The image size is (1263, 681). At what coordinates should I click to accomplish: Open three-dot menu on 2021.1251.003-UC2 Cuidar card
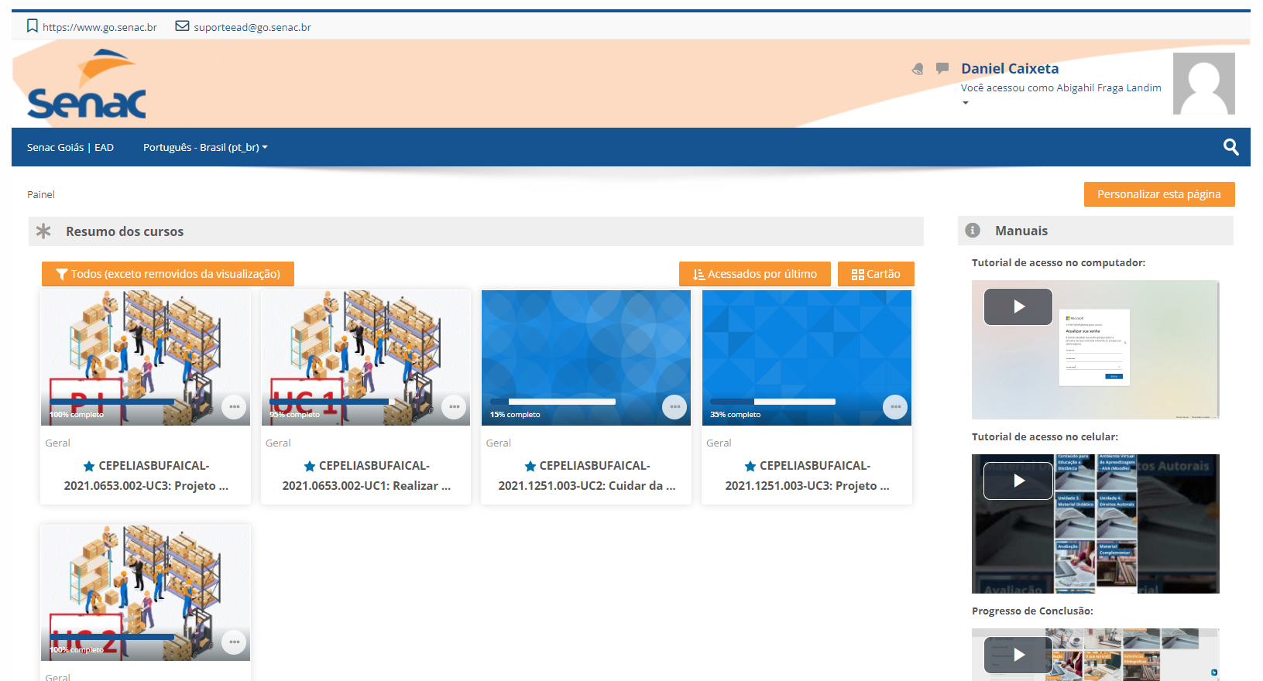pyautogui.click(x=674, y=407)
